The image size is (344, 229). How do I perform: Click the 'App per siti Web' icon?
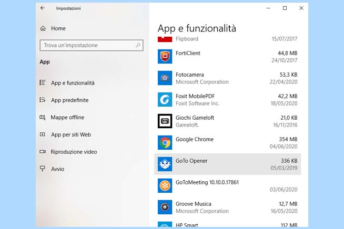(43, 134)
